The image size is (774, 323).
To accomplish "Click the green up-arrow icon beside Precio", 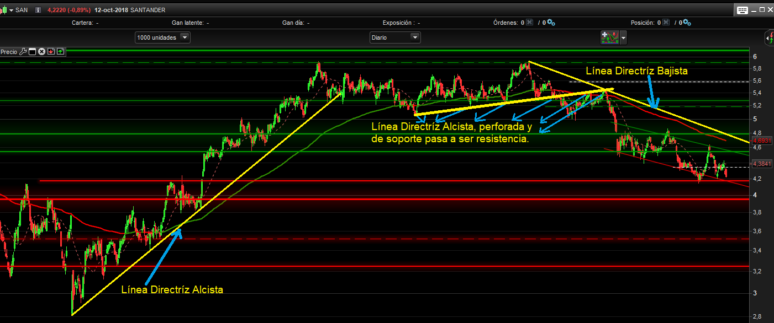I will (x=60, y=52).
